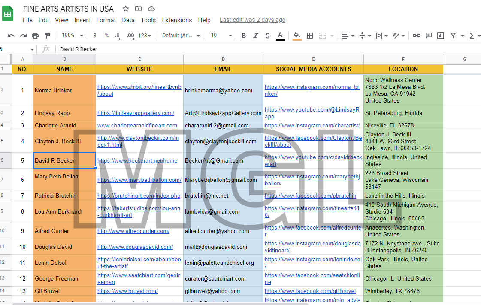481x305 pixels.
Task: Open horizontal align dropdown
Action: 348,36
